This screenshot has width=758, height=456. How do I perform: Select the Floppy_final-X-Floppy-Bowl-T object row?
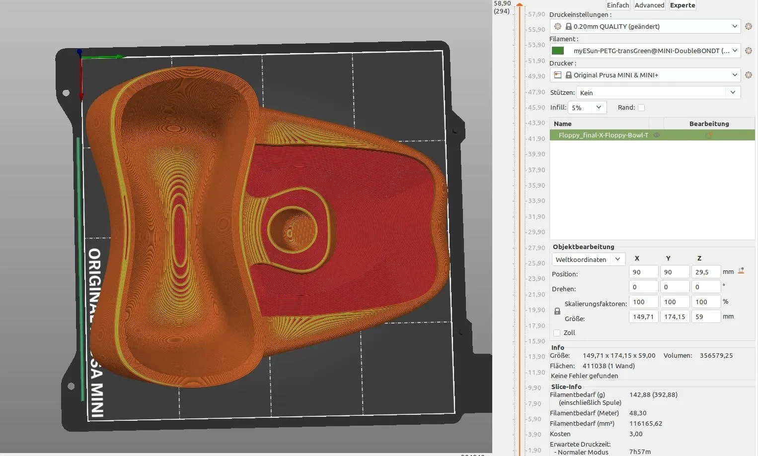[652, 135]
